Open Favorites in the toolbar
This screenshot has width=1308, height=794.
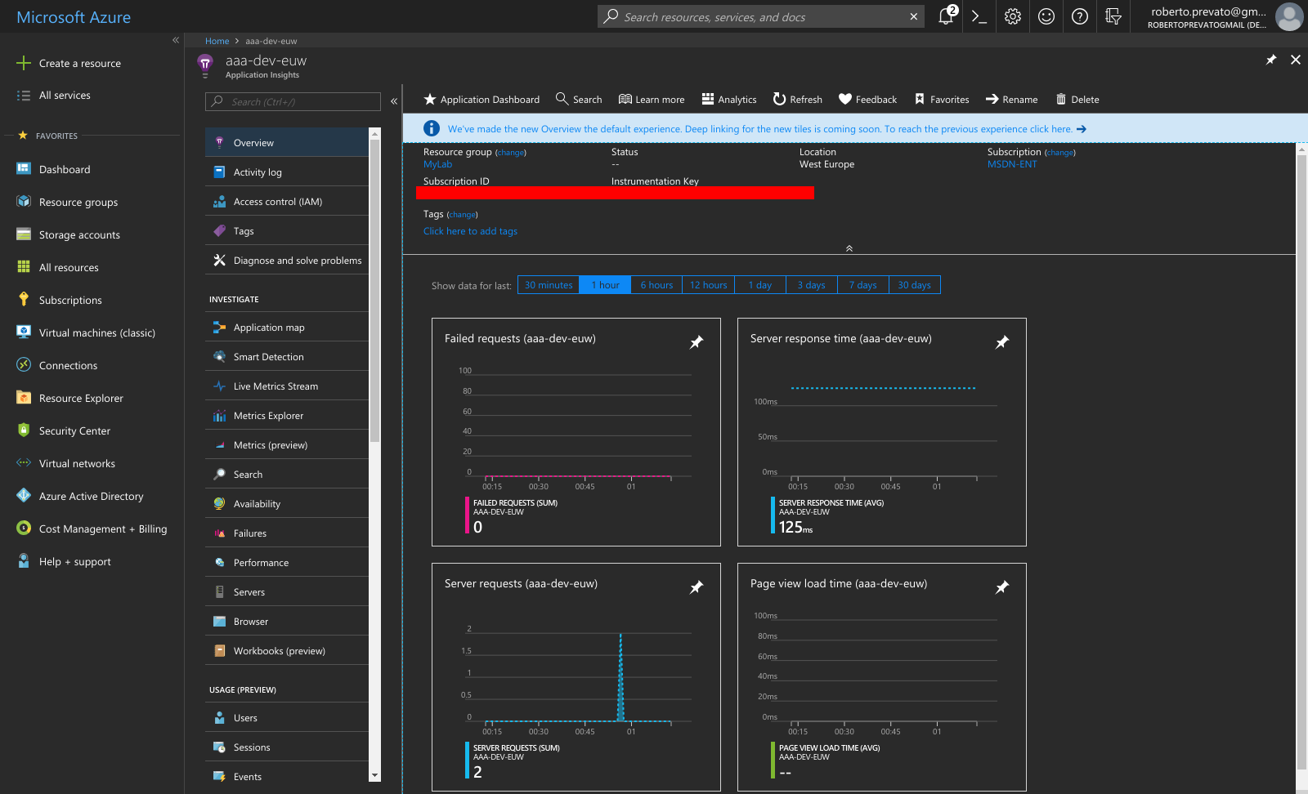tap(942, 100)
